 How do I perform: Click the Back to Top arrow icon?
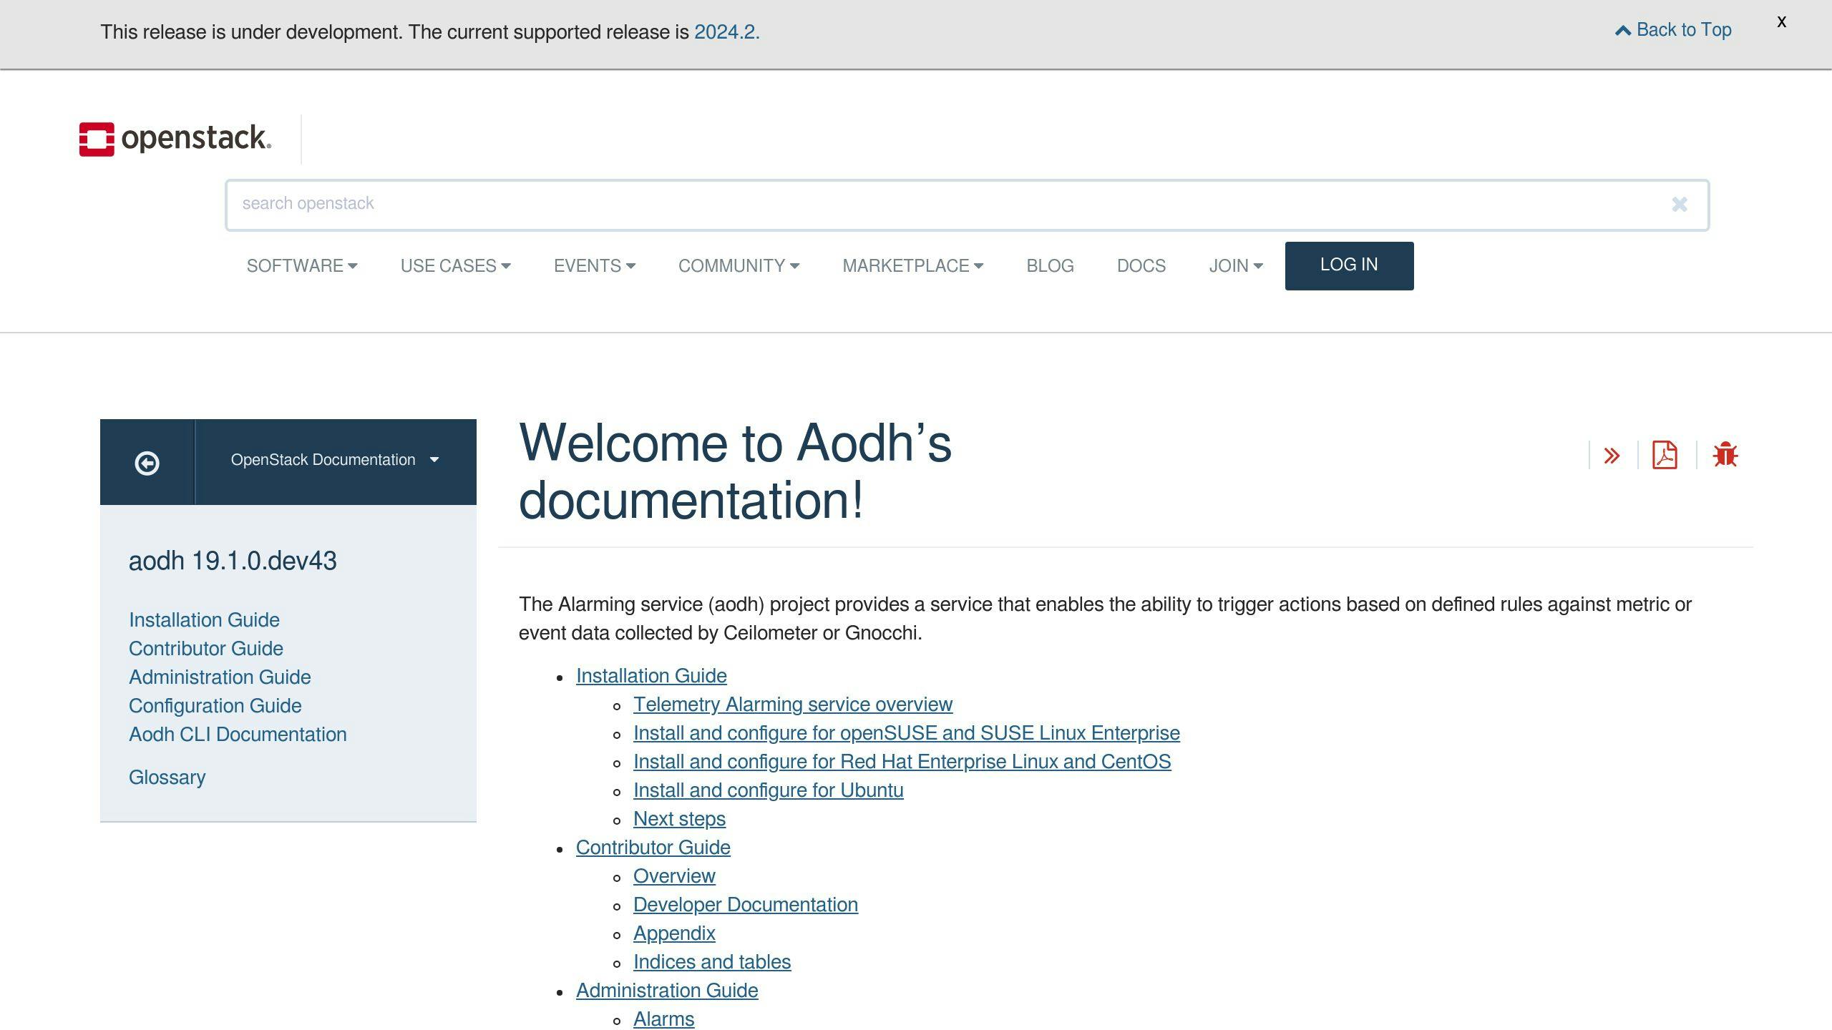[1624, 29]
